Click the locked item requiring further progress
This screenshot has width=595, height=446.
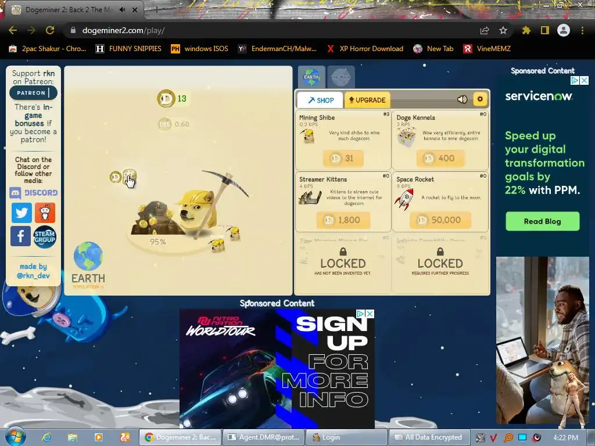click(x=440, y=263)
